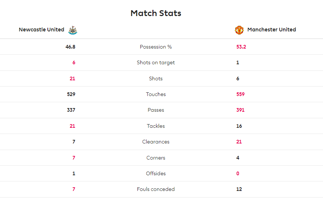This screenshot has width=323, height=207.
Task: Click the Newcastle United club crest
Action: [73, 30]
